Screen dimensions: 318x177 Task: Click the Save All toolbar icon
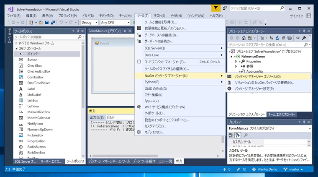click(x=53, y=22)
